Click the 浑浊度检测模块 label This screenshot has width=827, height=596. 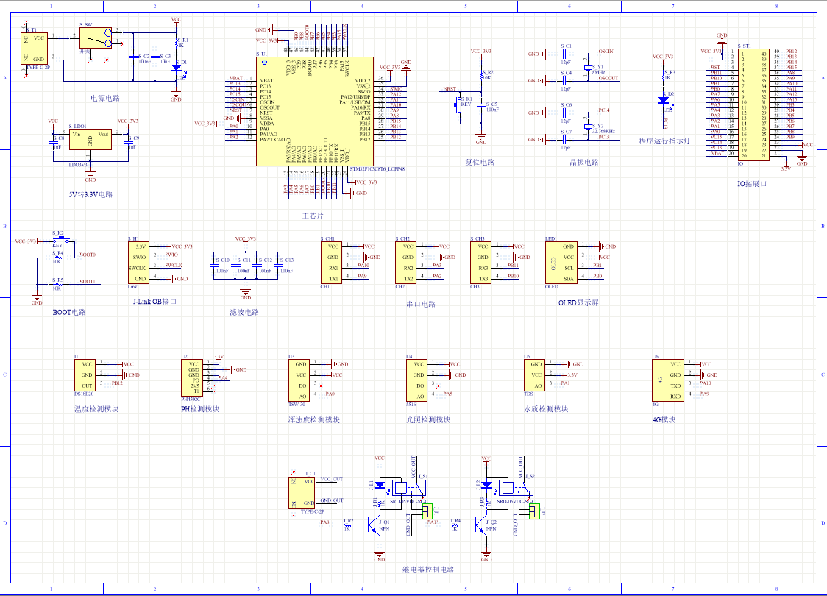tap(314, 420)
